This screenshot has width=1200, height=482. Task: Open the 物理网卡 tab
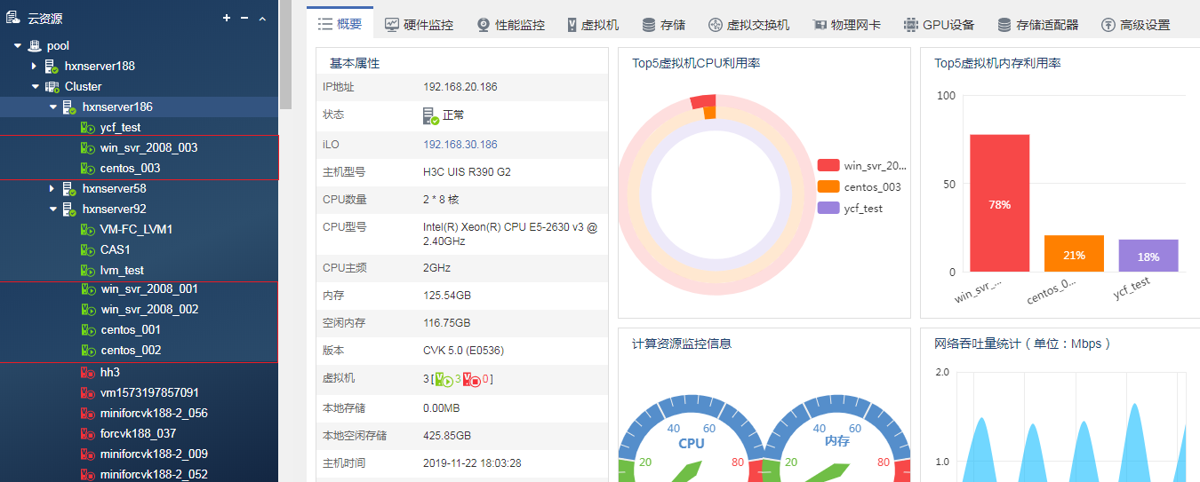tap(846, 25)
